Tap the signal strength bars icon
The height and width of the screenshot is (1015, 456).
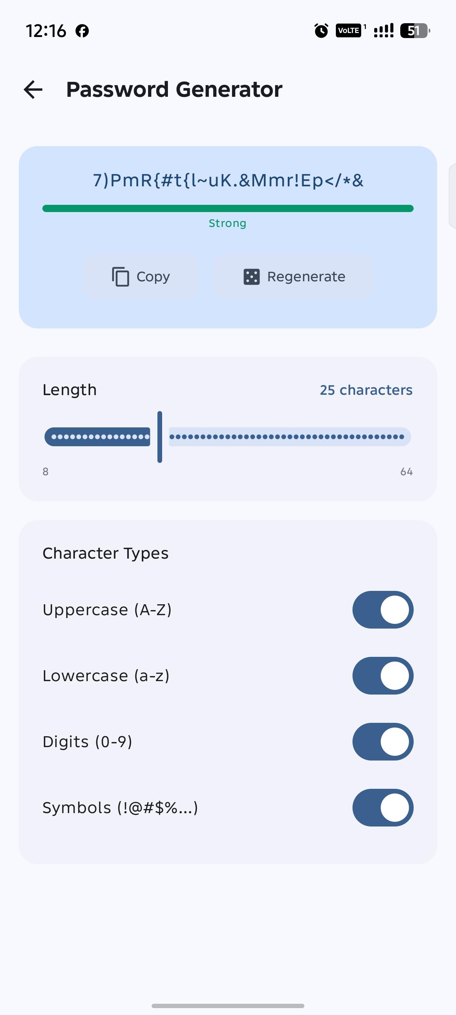pyautogui.click(x=384, y=30)
